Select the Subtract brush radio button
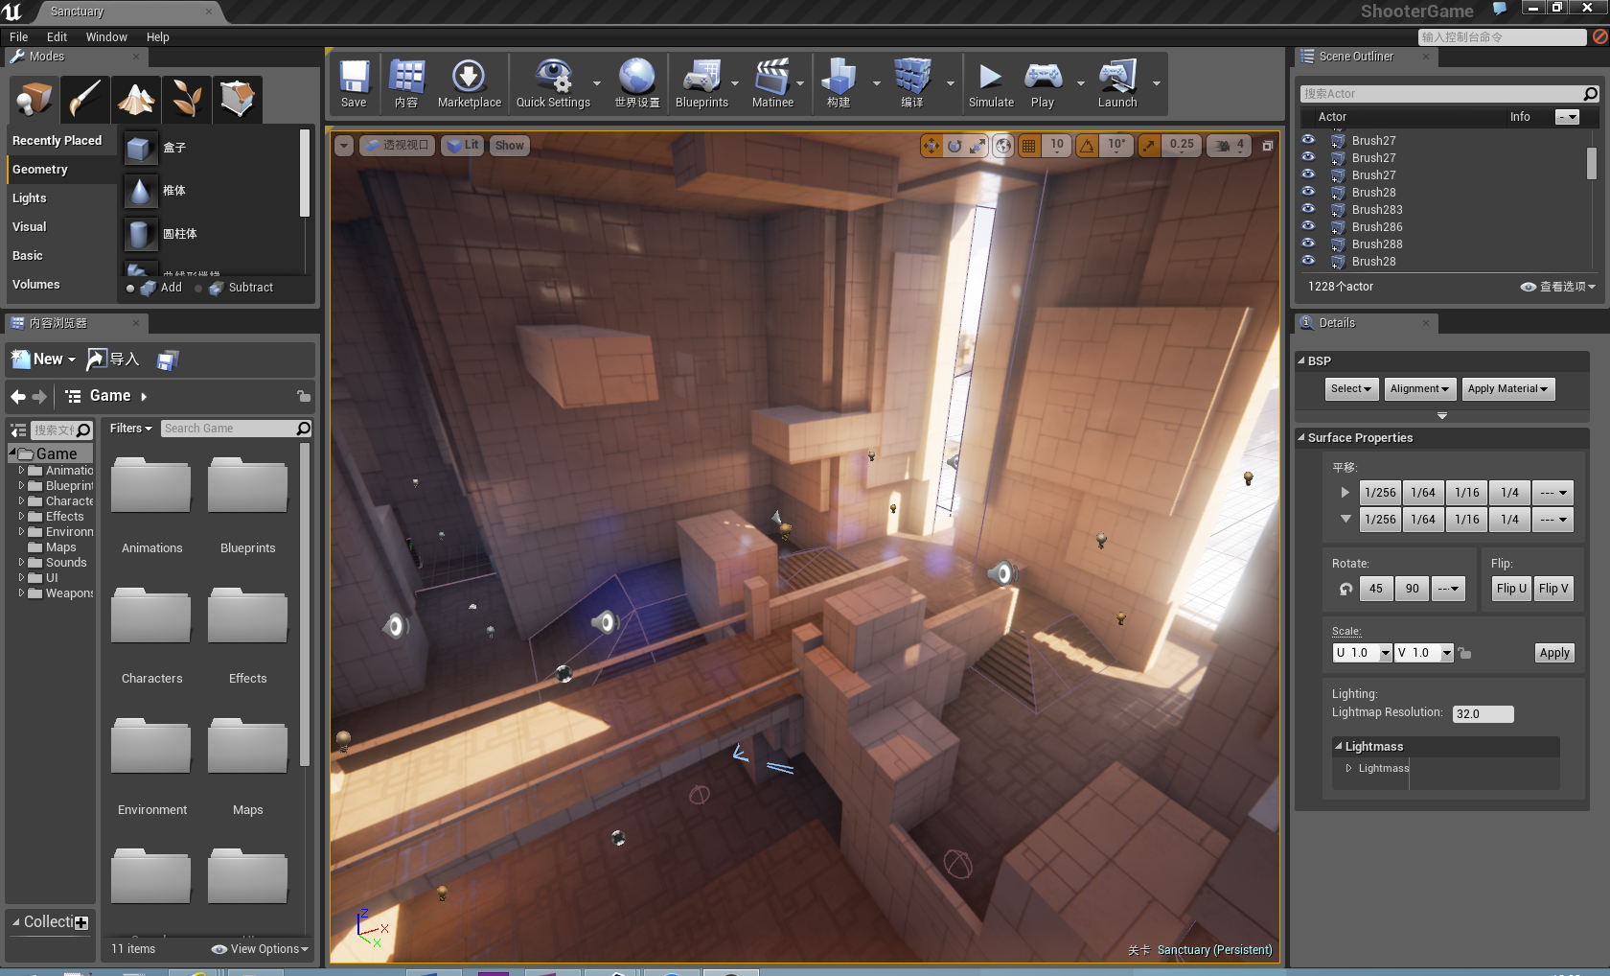The height and width of the screenshot is (976, 1610). click(198, 288)
